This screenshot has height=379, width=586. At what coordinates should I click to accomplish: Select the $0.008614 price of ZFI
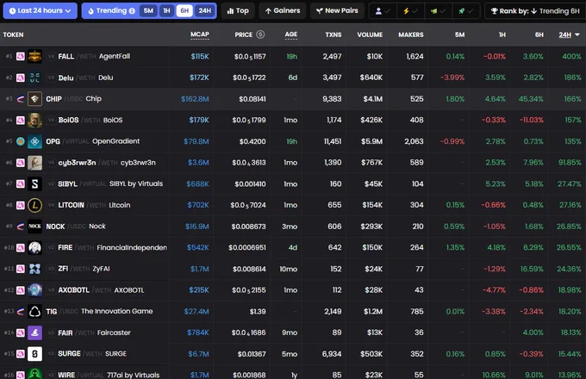[249, 269]
